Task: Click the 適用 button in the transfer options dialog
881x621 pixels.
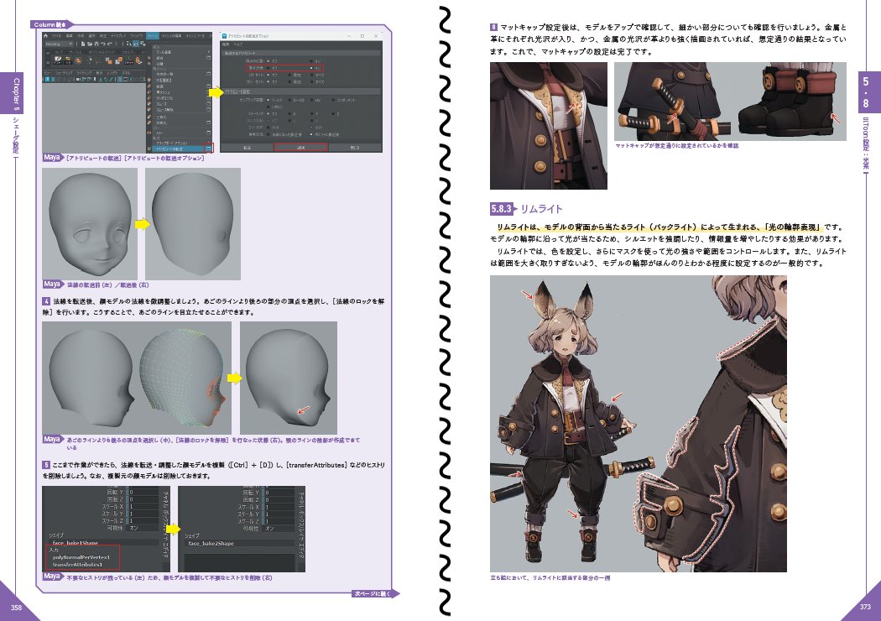Action: 302,147
